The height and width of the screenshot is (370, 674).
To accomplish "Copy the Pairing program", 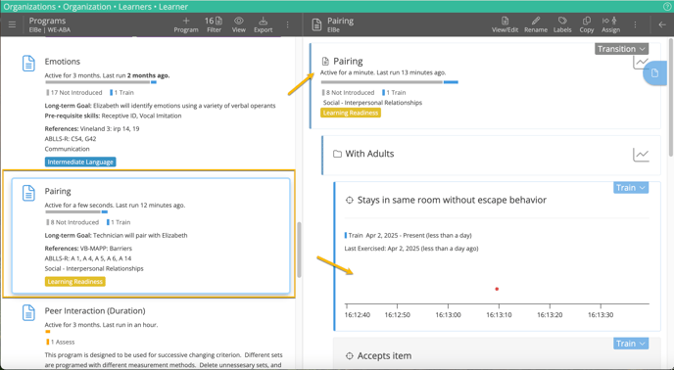I will pyautogui.click(x=586, y=24).
